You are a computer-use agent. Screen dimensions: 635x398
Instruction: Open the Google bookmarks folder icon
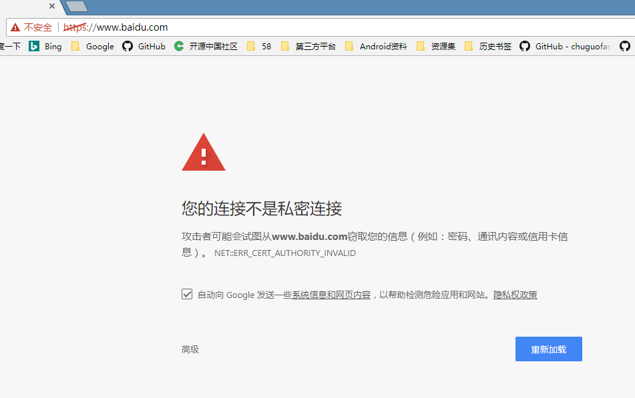coord(75,47)
